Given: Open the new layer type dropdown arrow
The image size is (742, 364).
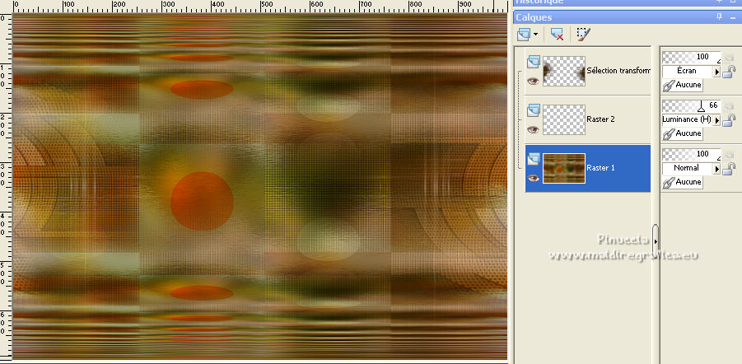Looking at the screenshot, I should (535, 35).
